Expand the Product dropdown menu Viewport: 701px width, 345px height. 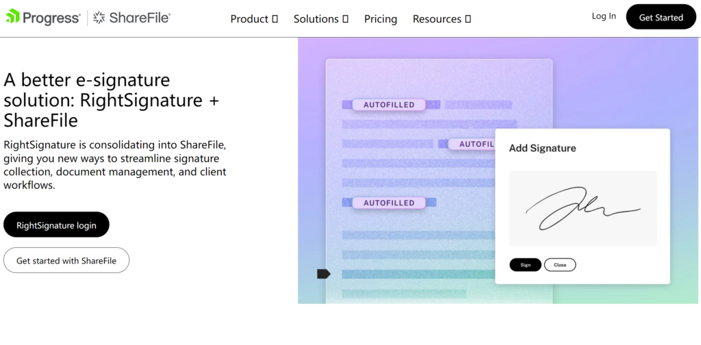[x=254, y=19]
